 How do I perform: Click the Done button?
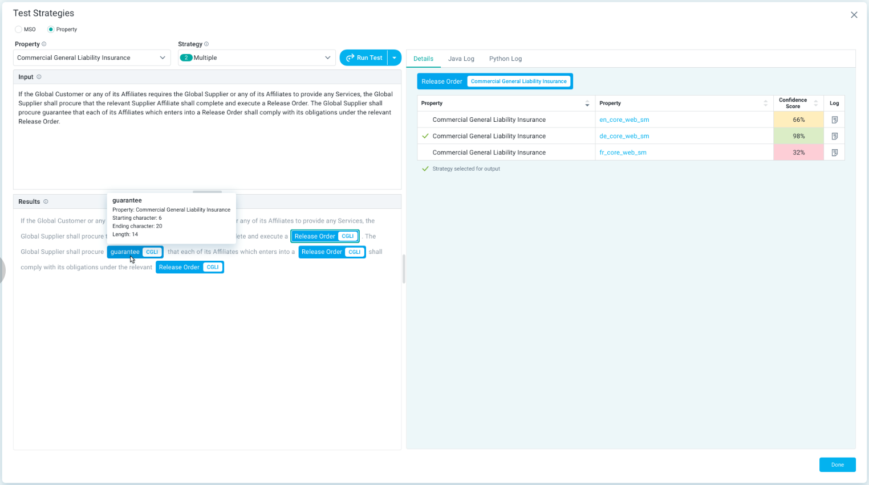pyautogui.click(x=837, y=465)
